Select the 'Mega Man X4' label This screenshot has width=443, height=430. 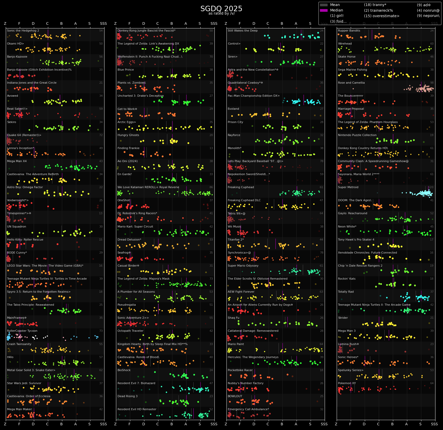pyautogui.click(x=17, y=161)
